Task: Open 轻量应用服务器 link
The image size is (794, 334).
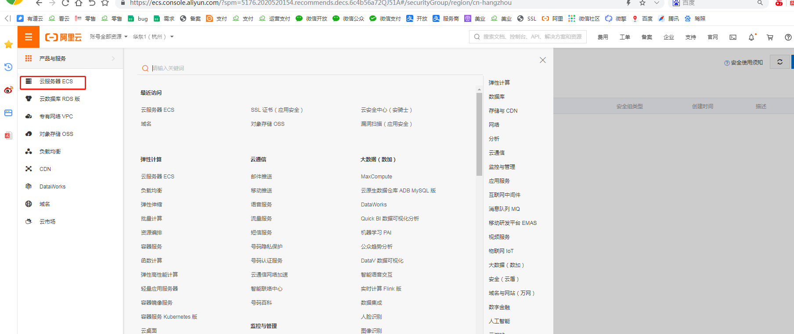Action: (x=159, y=288)
